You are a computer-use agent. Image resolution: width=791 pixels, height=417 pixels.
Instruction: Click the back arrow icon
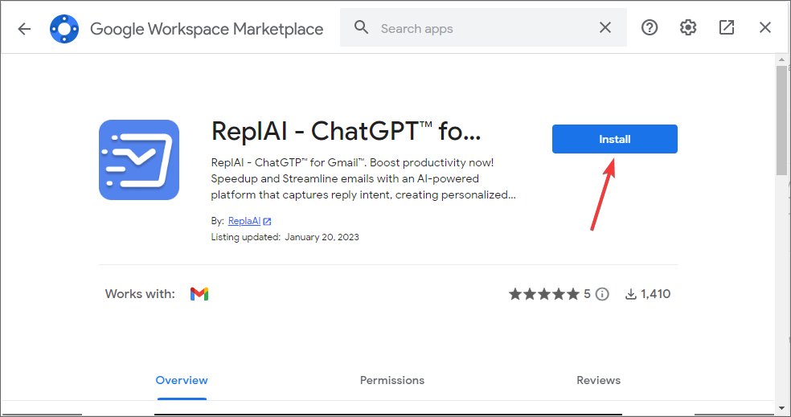(24, 29)
